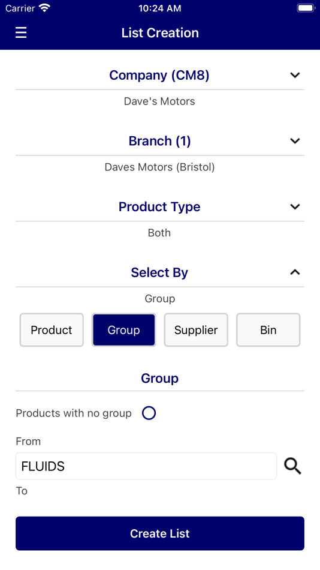Tap the Product Type heading
The width and height of the screenshot is (320, 570).
click(x=159, y=207)
